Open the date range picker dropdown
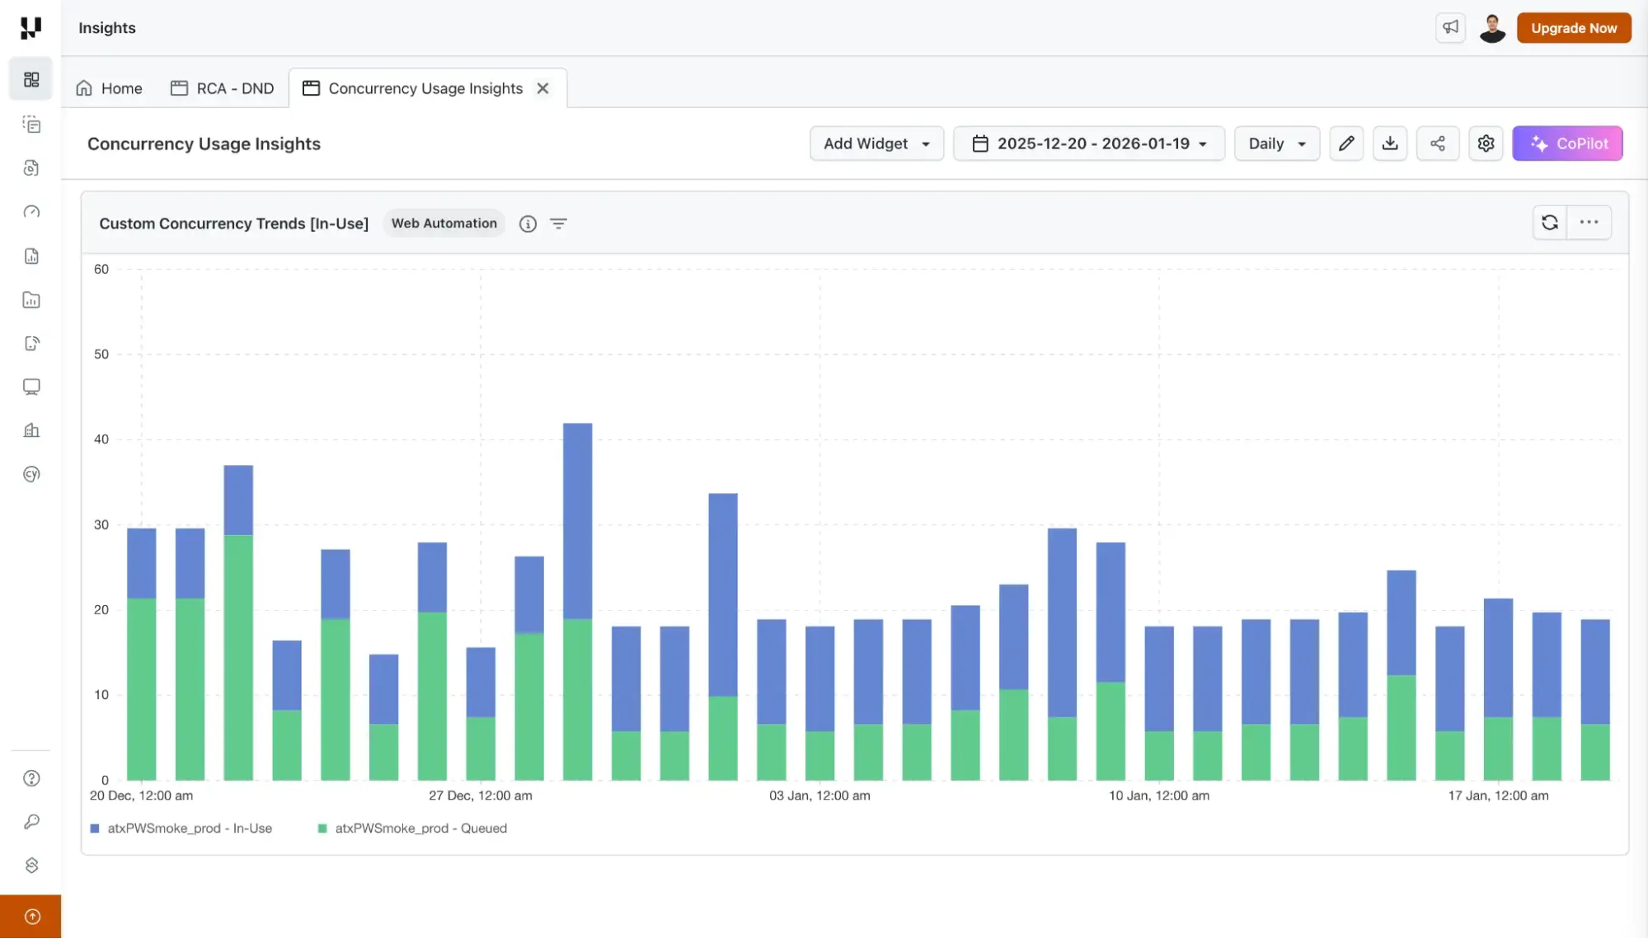1648x939 pixels. tap(1089, 143)
